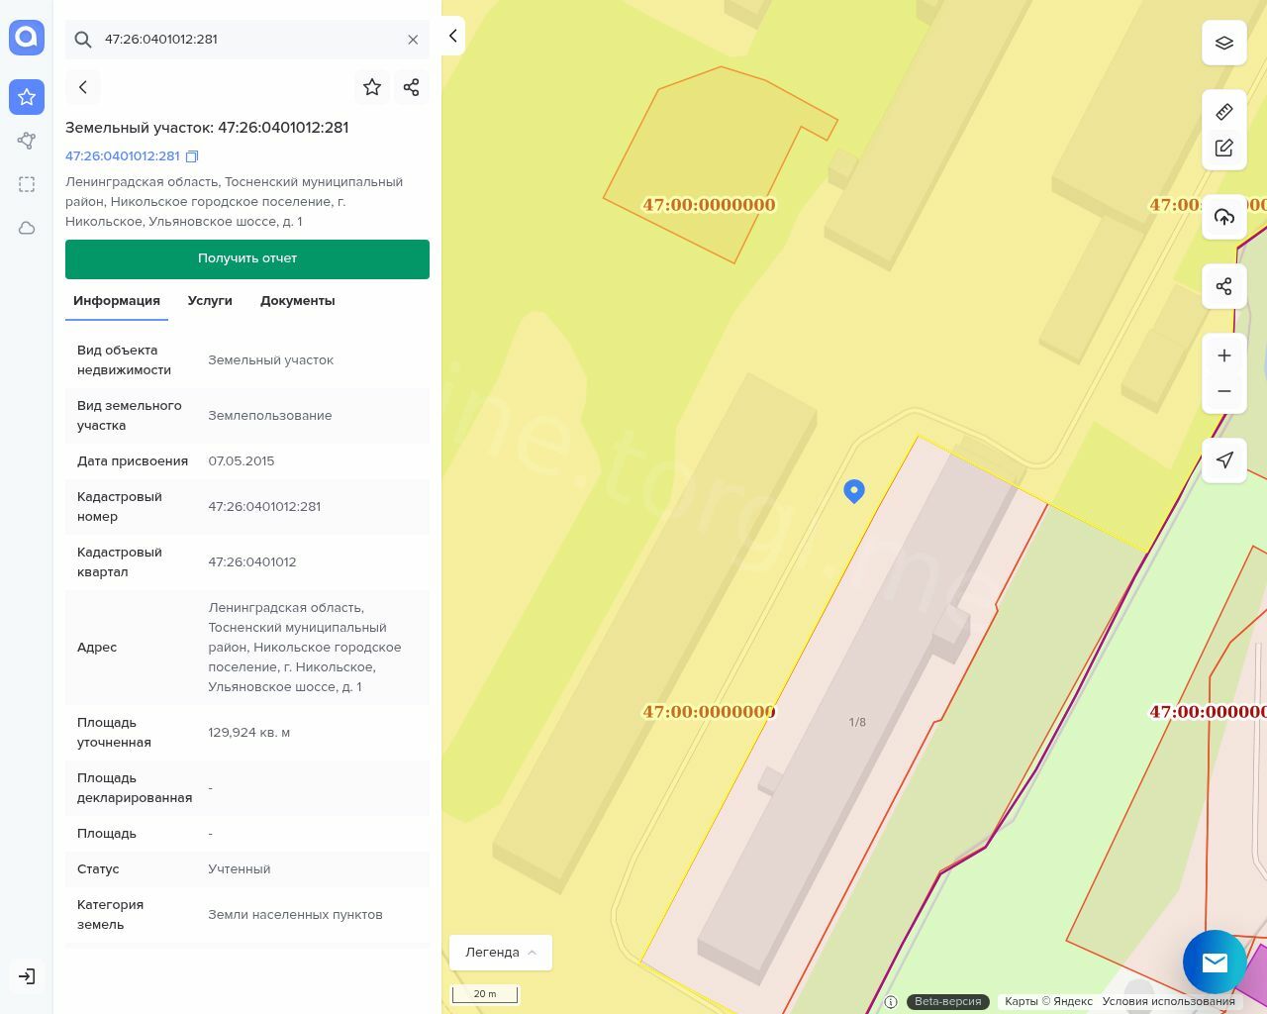The height and width of the screenshot is (1014, 1267).
Task: Copy the cadastral number 47:26:0401012:281
Action: (193, 156)
